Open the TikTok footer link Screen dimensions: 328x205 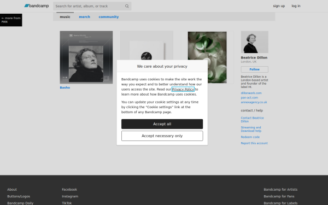[67, 203]
